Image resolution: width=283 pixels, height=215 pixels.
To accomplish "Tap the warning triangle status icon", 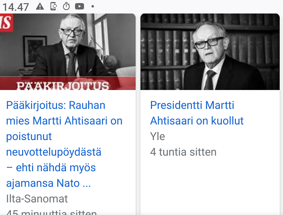I will [40, 6].
